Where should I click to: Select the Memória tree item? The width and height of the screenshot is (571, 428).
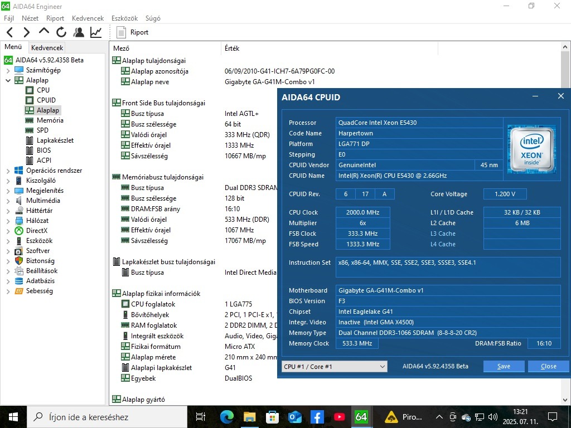[x=50, y=120]
